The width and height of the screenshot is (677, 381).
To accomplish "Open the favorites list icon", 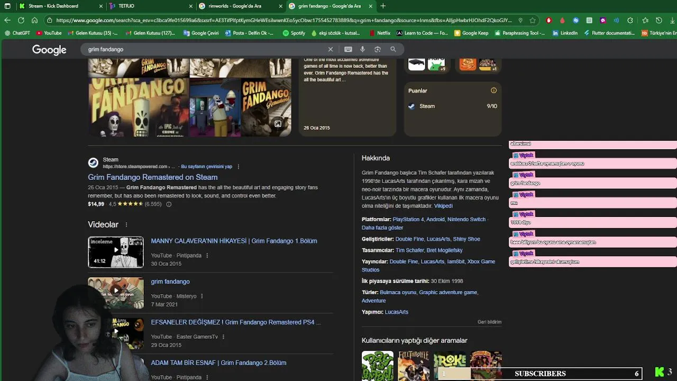I will [645, 20].
